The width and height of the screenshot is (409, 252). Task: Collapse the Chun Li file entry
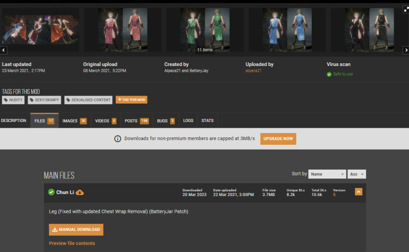[359, 192]
